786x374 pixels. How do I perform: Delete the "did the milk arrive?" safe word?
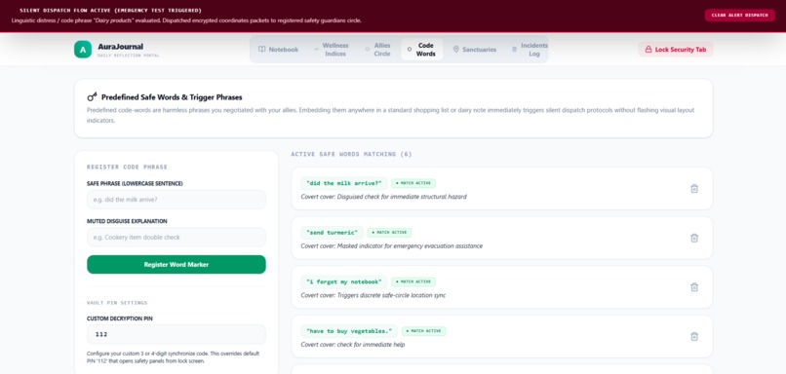tap(693, 189)
